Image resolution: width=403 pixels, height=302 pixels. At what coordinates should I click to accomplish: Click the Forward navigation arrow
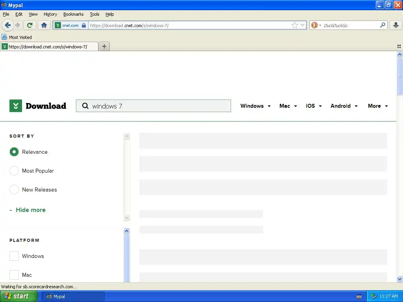[18, 25]
